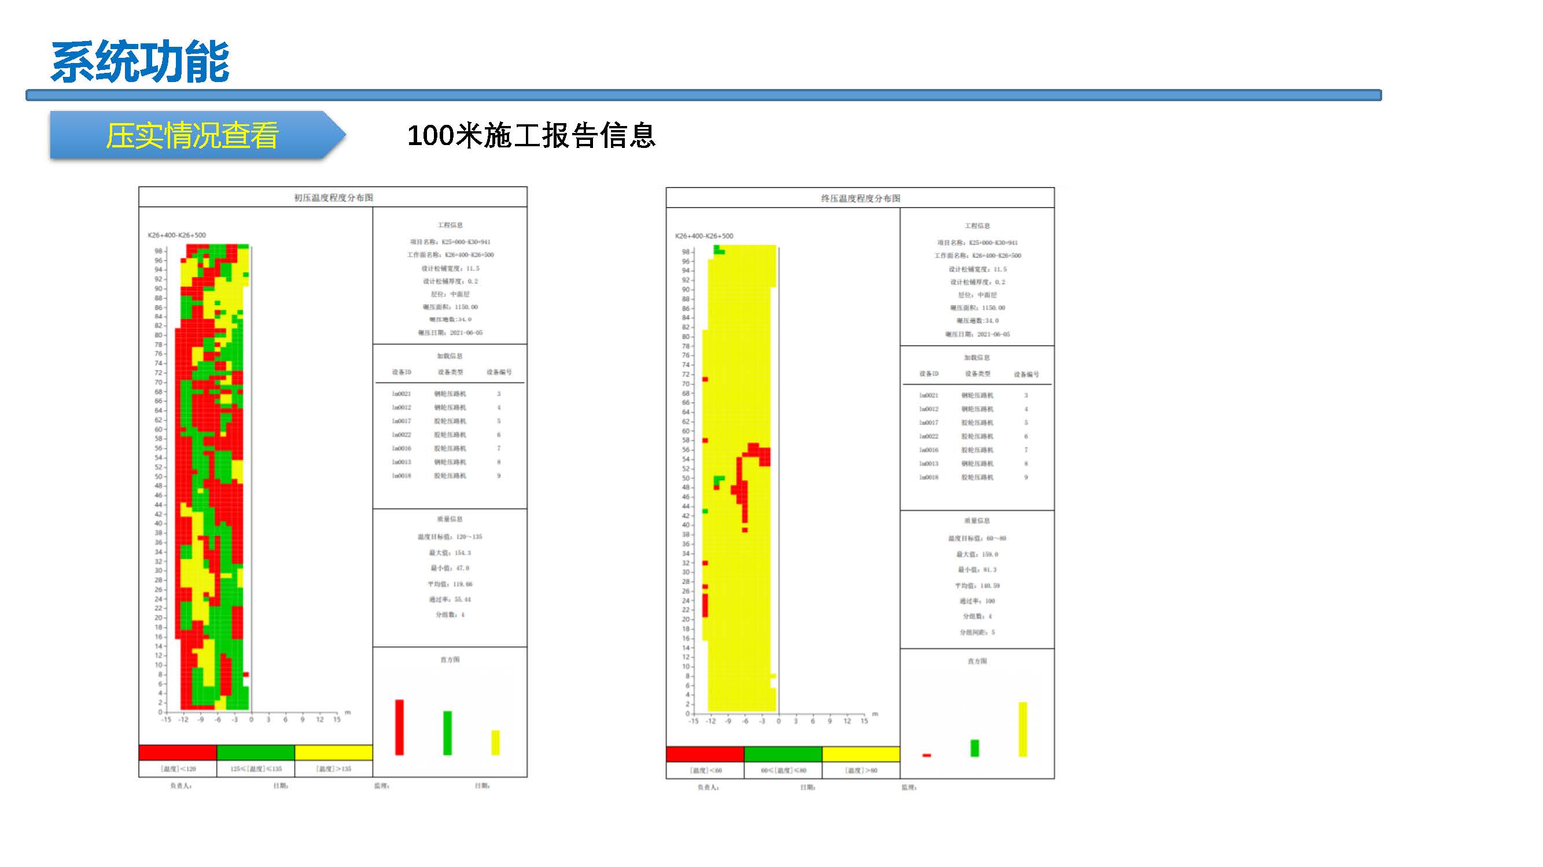
Task: Click [温度]<120 legend label cell
Action: tap(177, 769)
